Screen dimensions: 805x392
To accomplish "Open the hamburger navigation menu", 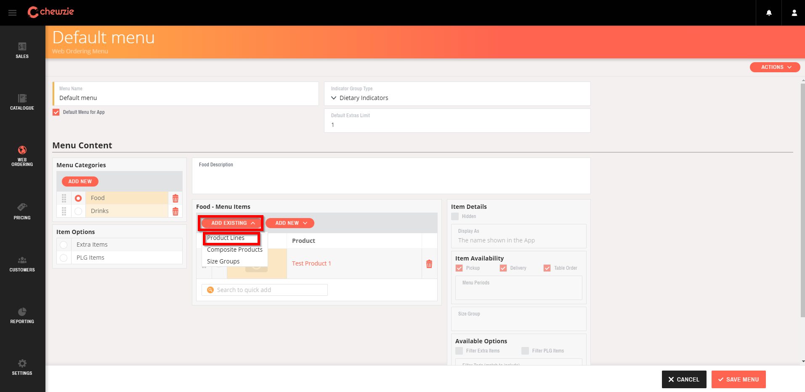I will (x=13, y=13).
